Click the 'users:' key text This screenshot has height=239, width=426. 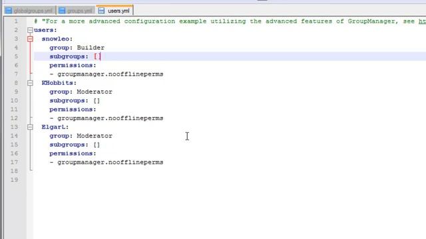point(45,30)
